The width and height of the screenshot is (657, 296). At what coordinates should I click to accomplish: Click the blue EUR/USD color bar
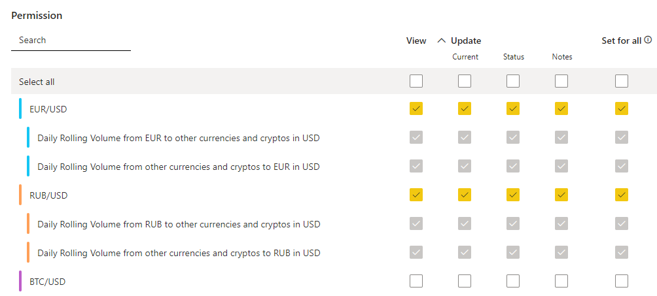pos(20,109)
